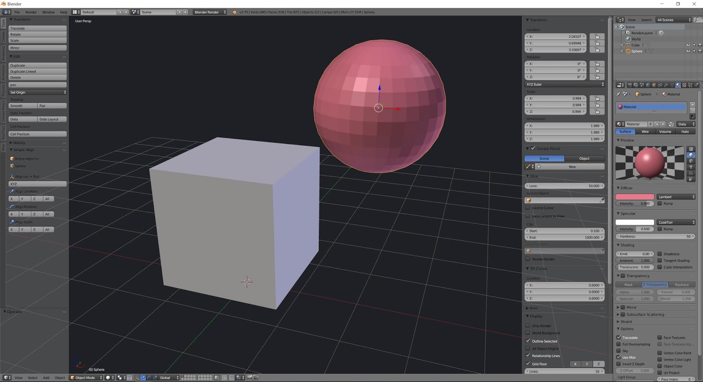Open the File menu

[x=17, y=12]
